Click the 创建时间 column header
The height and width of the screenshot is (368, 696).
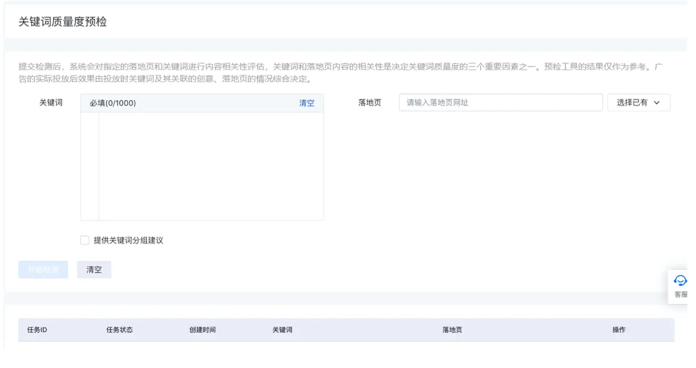click(202, 330)
